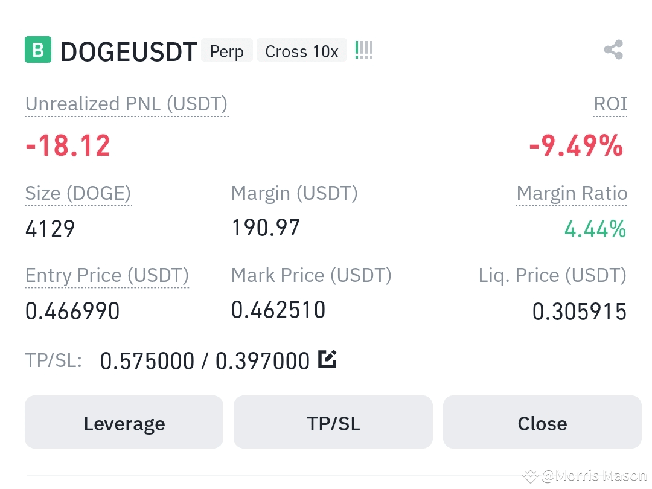Open the Leverage button
This screenshot has width=652, height=489.
point(124,421)
